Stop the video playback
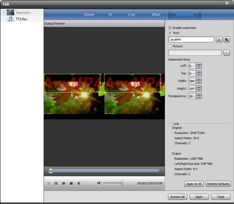 71,183
